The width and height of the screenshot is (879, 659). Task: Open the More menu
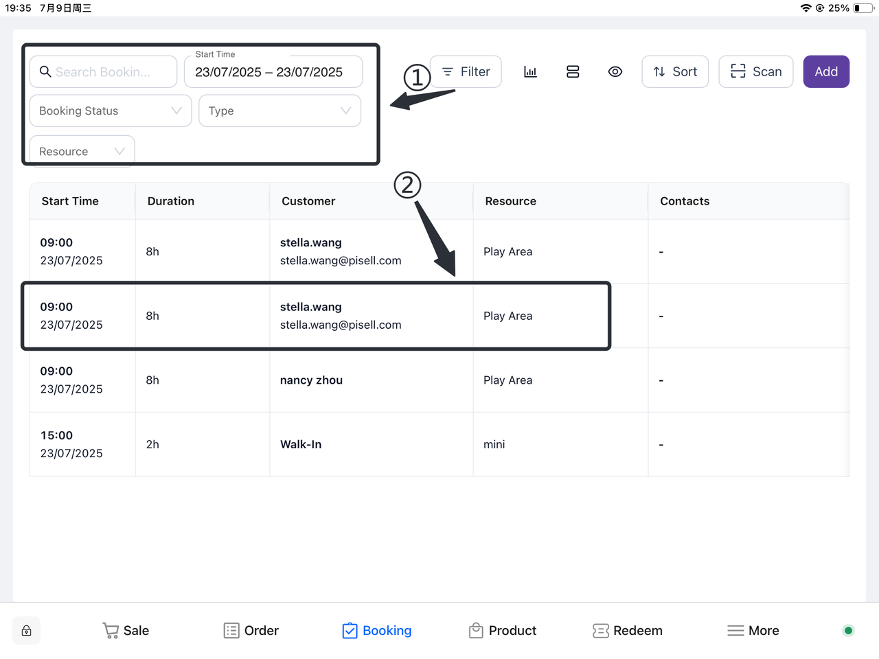(x=753, y=631)
